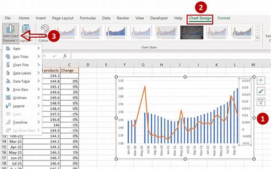271x169 pixels.
Task: Expand the Axis Titles submenu
Action: click(x=22, y=57)
